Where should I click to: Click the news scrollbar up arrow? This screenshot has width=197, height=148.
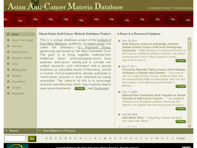[x=189, y=39]
